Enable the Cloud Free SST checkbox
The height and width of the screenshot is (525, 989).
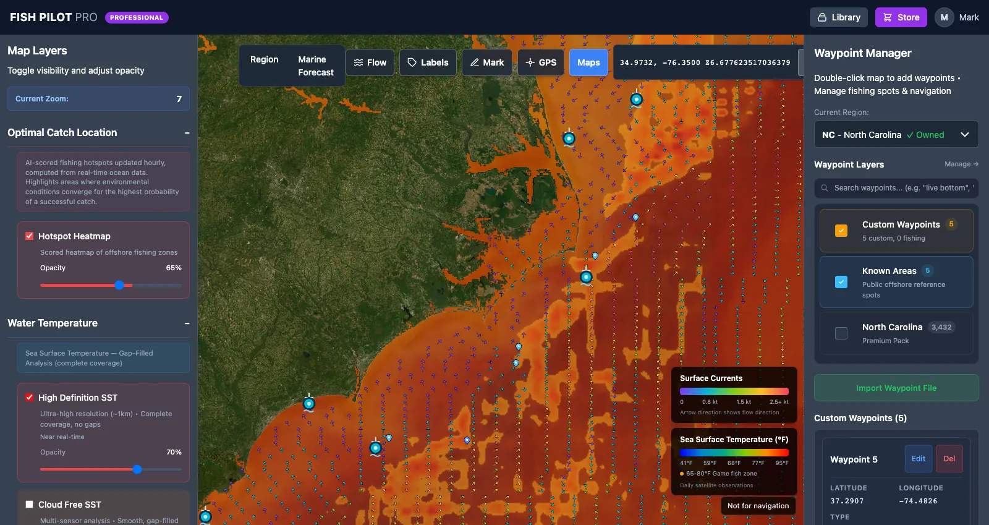(29, 504)
